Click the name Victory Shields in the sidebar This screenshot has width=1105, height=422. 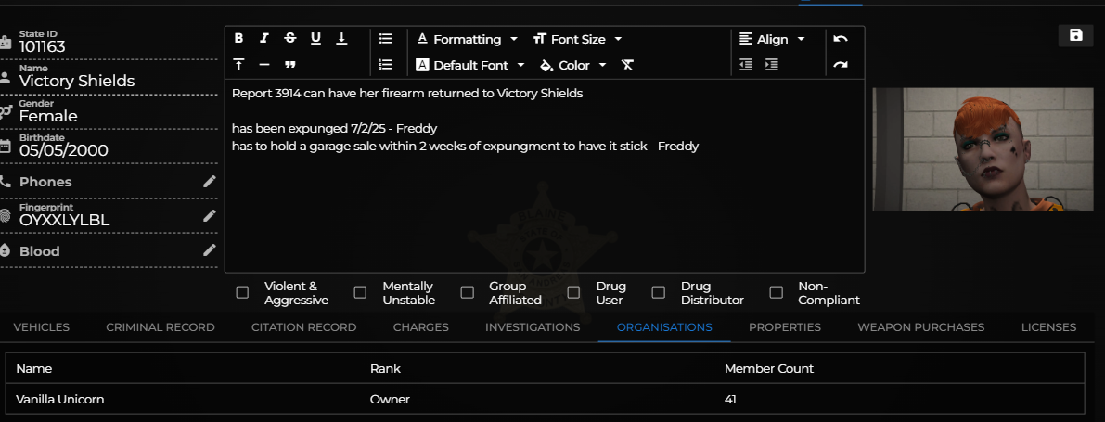click(x=77, y=81)
